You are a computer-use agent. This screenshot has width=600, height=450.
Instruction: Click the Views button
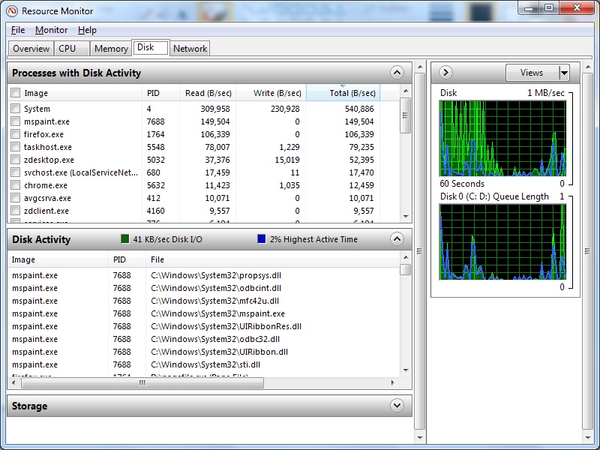[532, 72]
